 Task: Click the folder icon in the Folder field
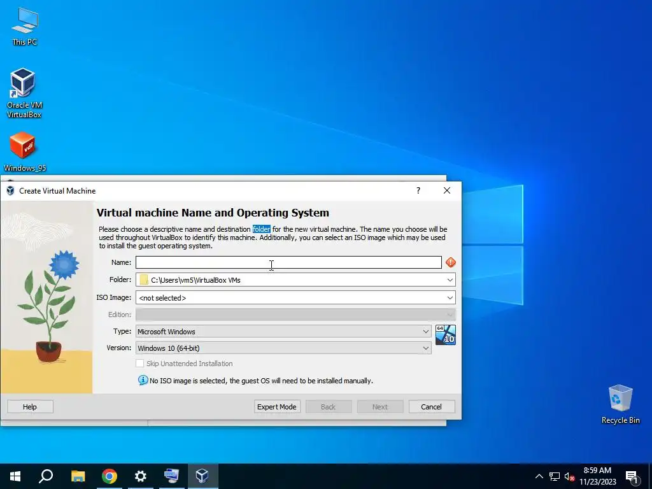coord(144,280)
